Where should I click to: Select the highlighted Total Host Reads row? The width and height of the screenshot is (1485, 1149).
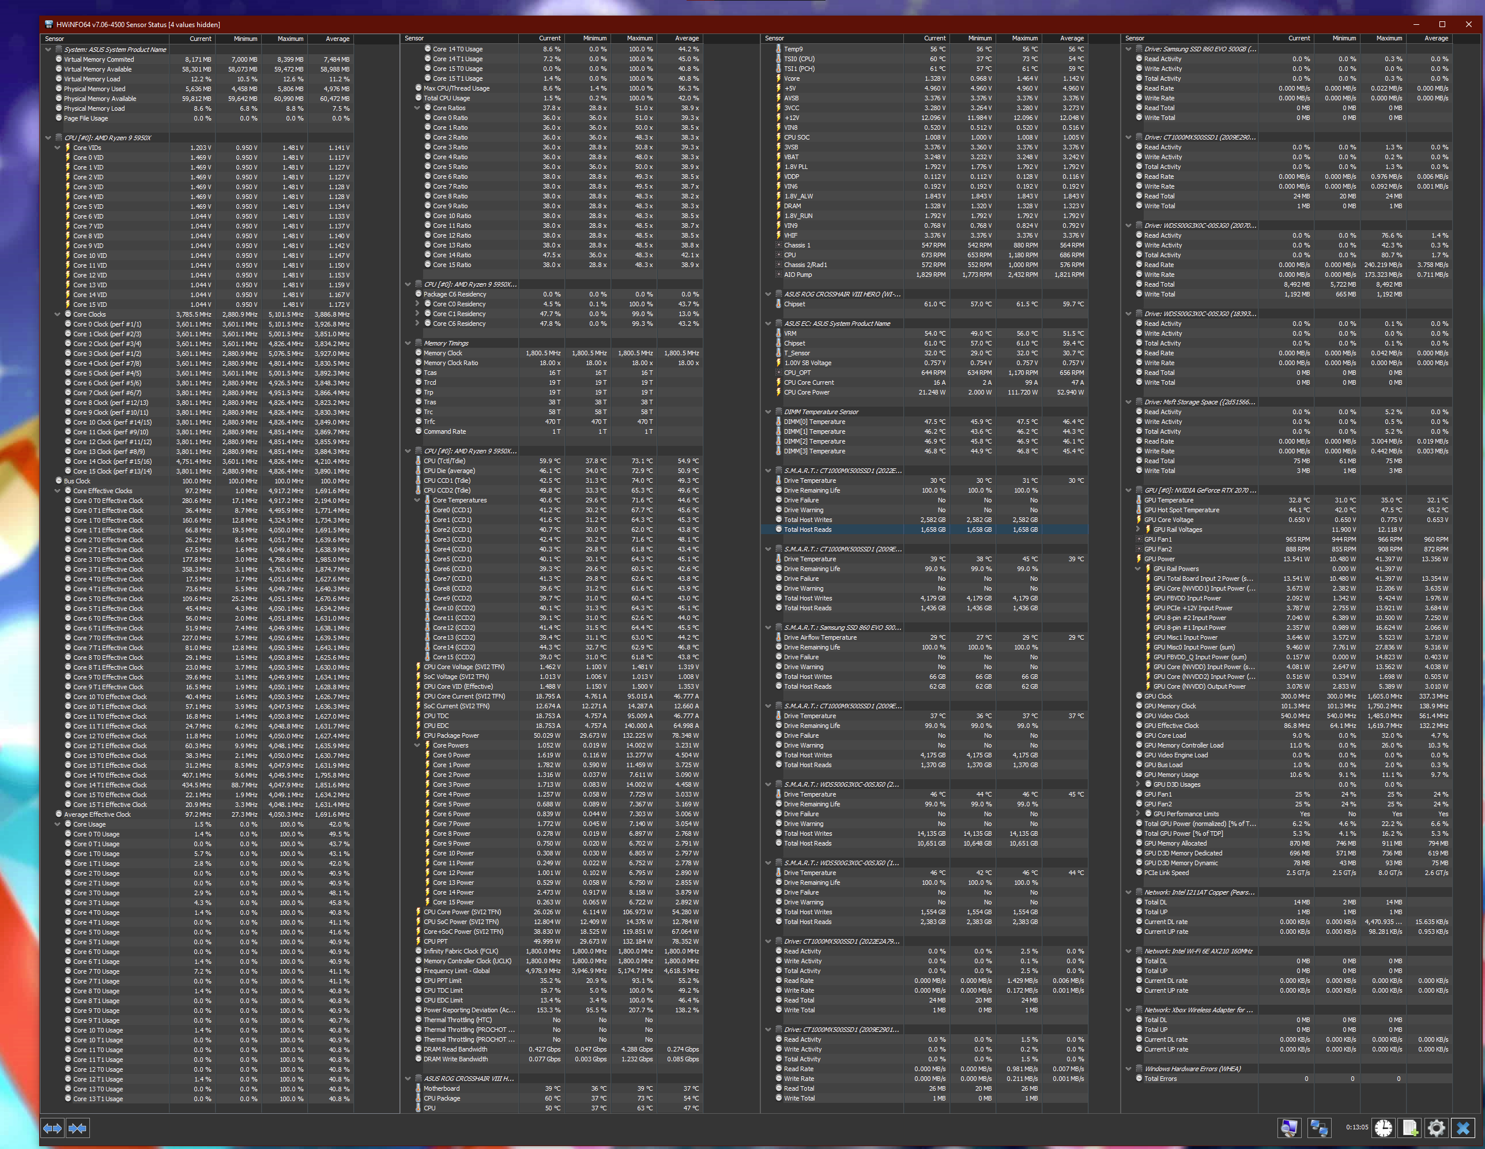pyautogui.click(x=807, y=530)
